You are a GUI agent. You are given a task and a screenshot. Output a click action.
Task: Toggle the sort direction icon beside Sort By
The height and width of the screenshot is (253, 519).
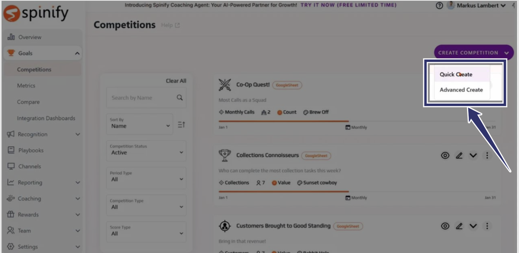[x=181, y=125]
